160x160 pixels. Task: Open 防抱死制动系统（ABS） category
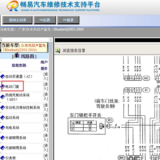coord(17,97)
